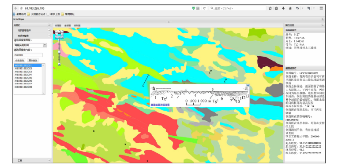Select the third map type tab
Screen dimensions: 338x166
(x=77, y=25)
